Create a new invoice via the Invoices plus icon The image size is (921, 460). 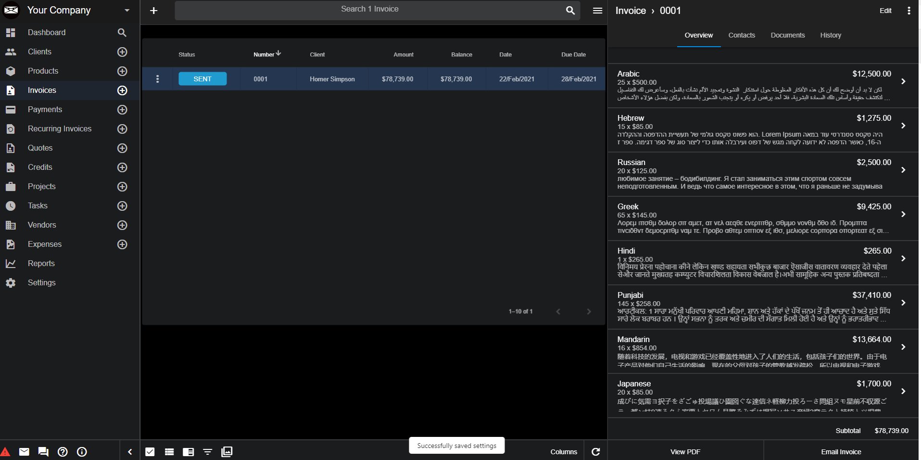coord(122,90)
